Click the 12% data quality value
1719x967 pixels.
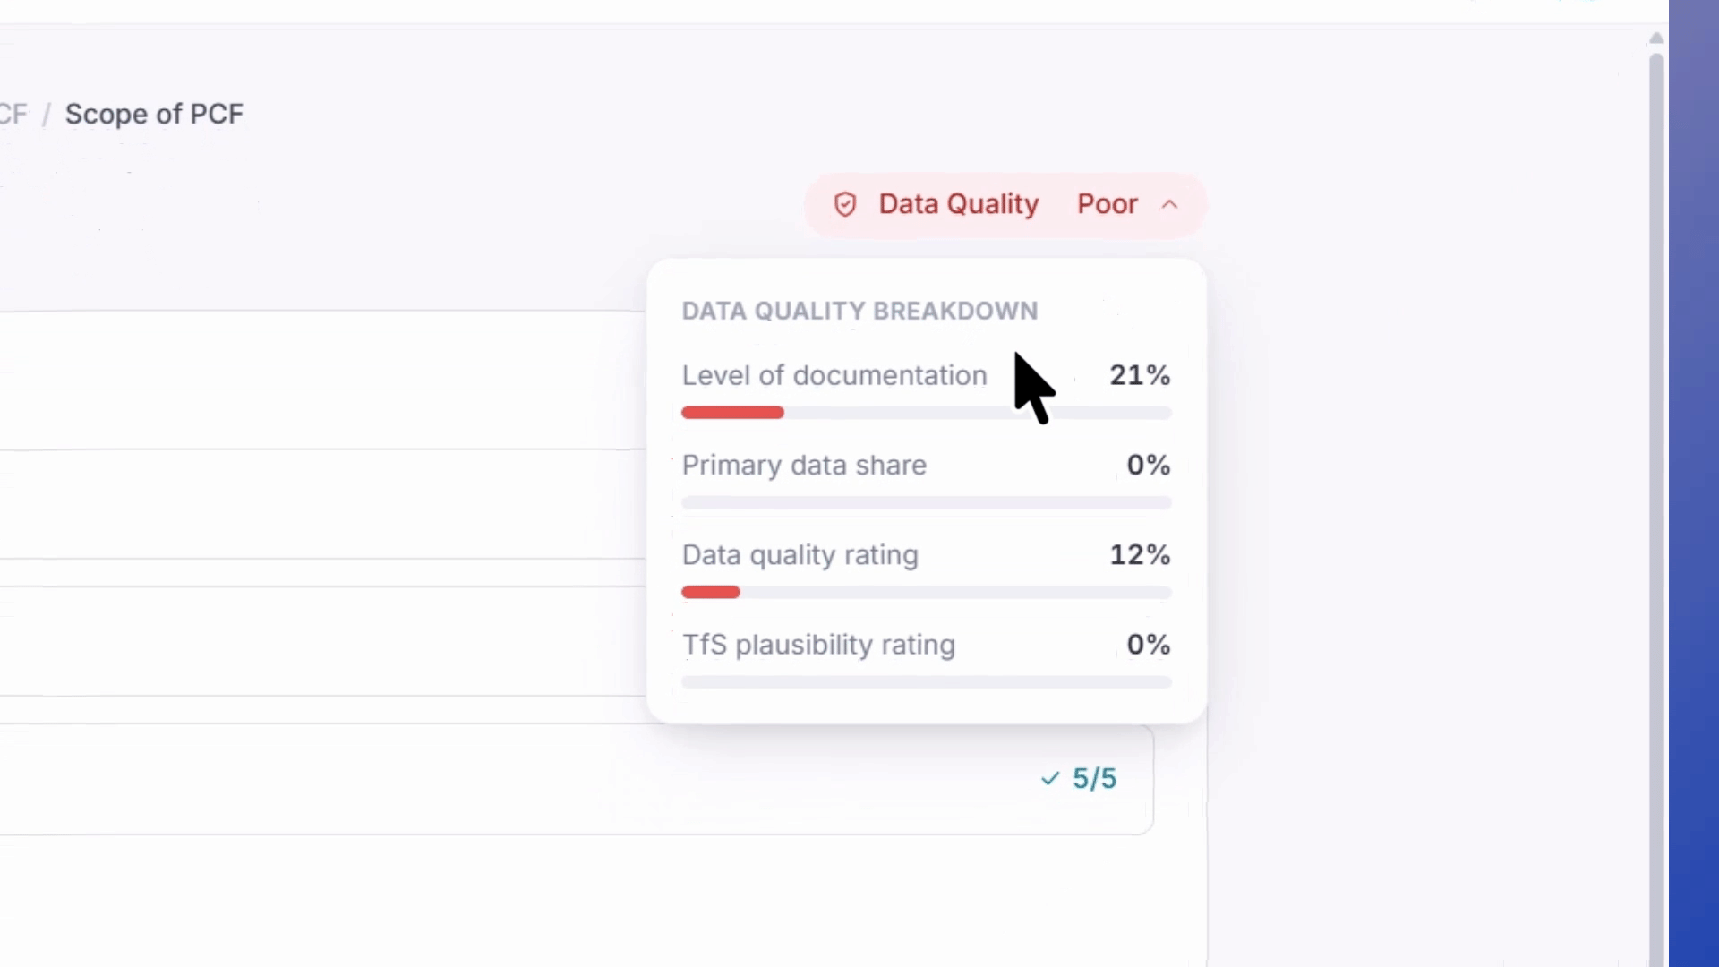(1140, 554)
